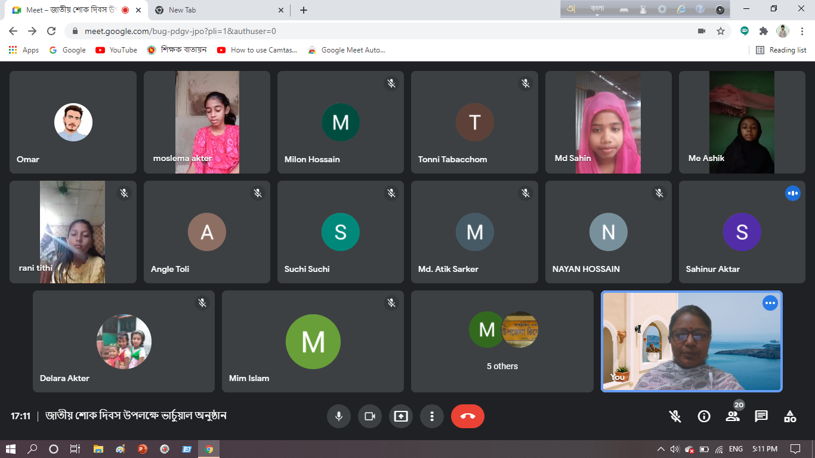Reload the Meet page
The width and height of the screenshot is (815, 458).
(51, 31)
